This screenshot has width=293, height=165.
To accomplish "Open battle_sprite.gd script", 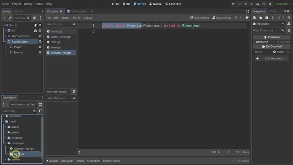I will [x=61, y=37].
